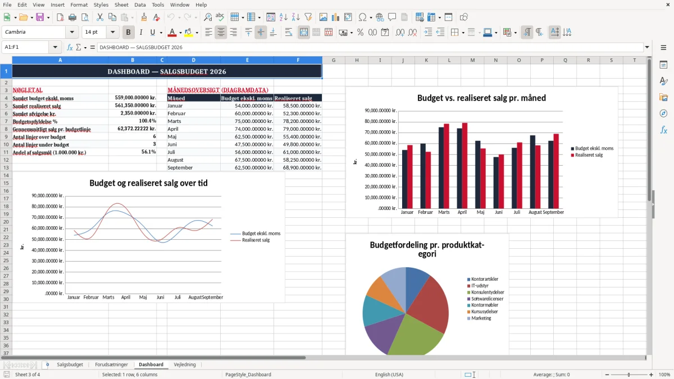Screen dimensions: 674x379
Task: Click the zoom in plus button
Action: pyautogui.click(x=651, y=375)
